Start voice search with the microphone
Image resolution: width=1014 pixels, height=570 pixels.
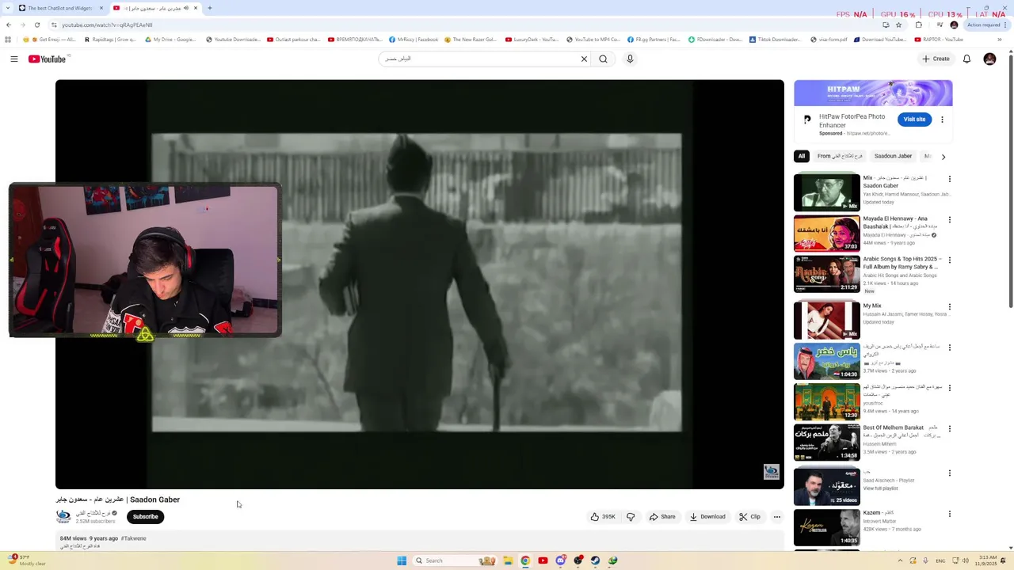click(x=630, y=59)
